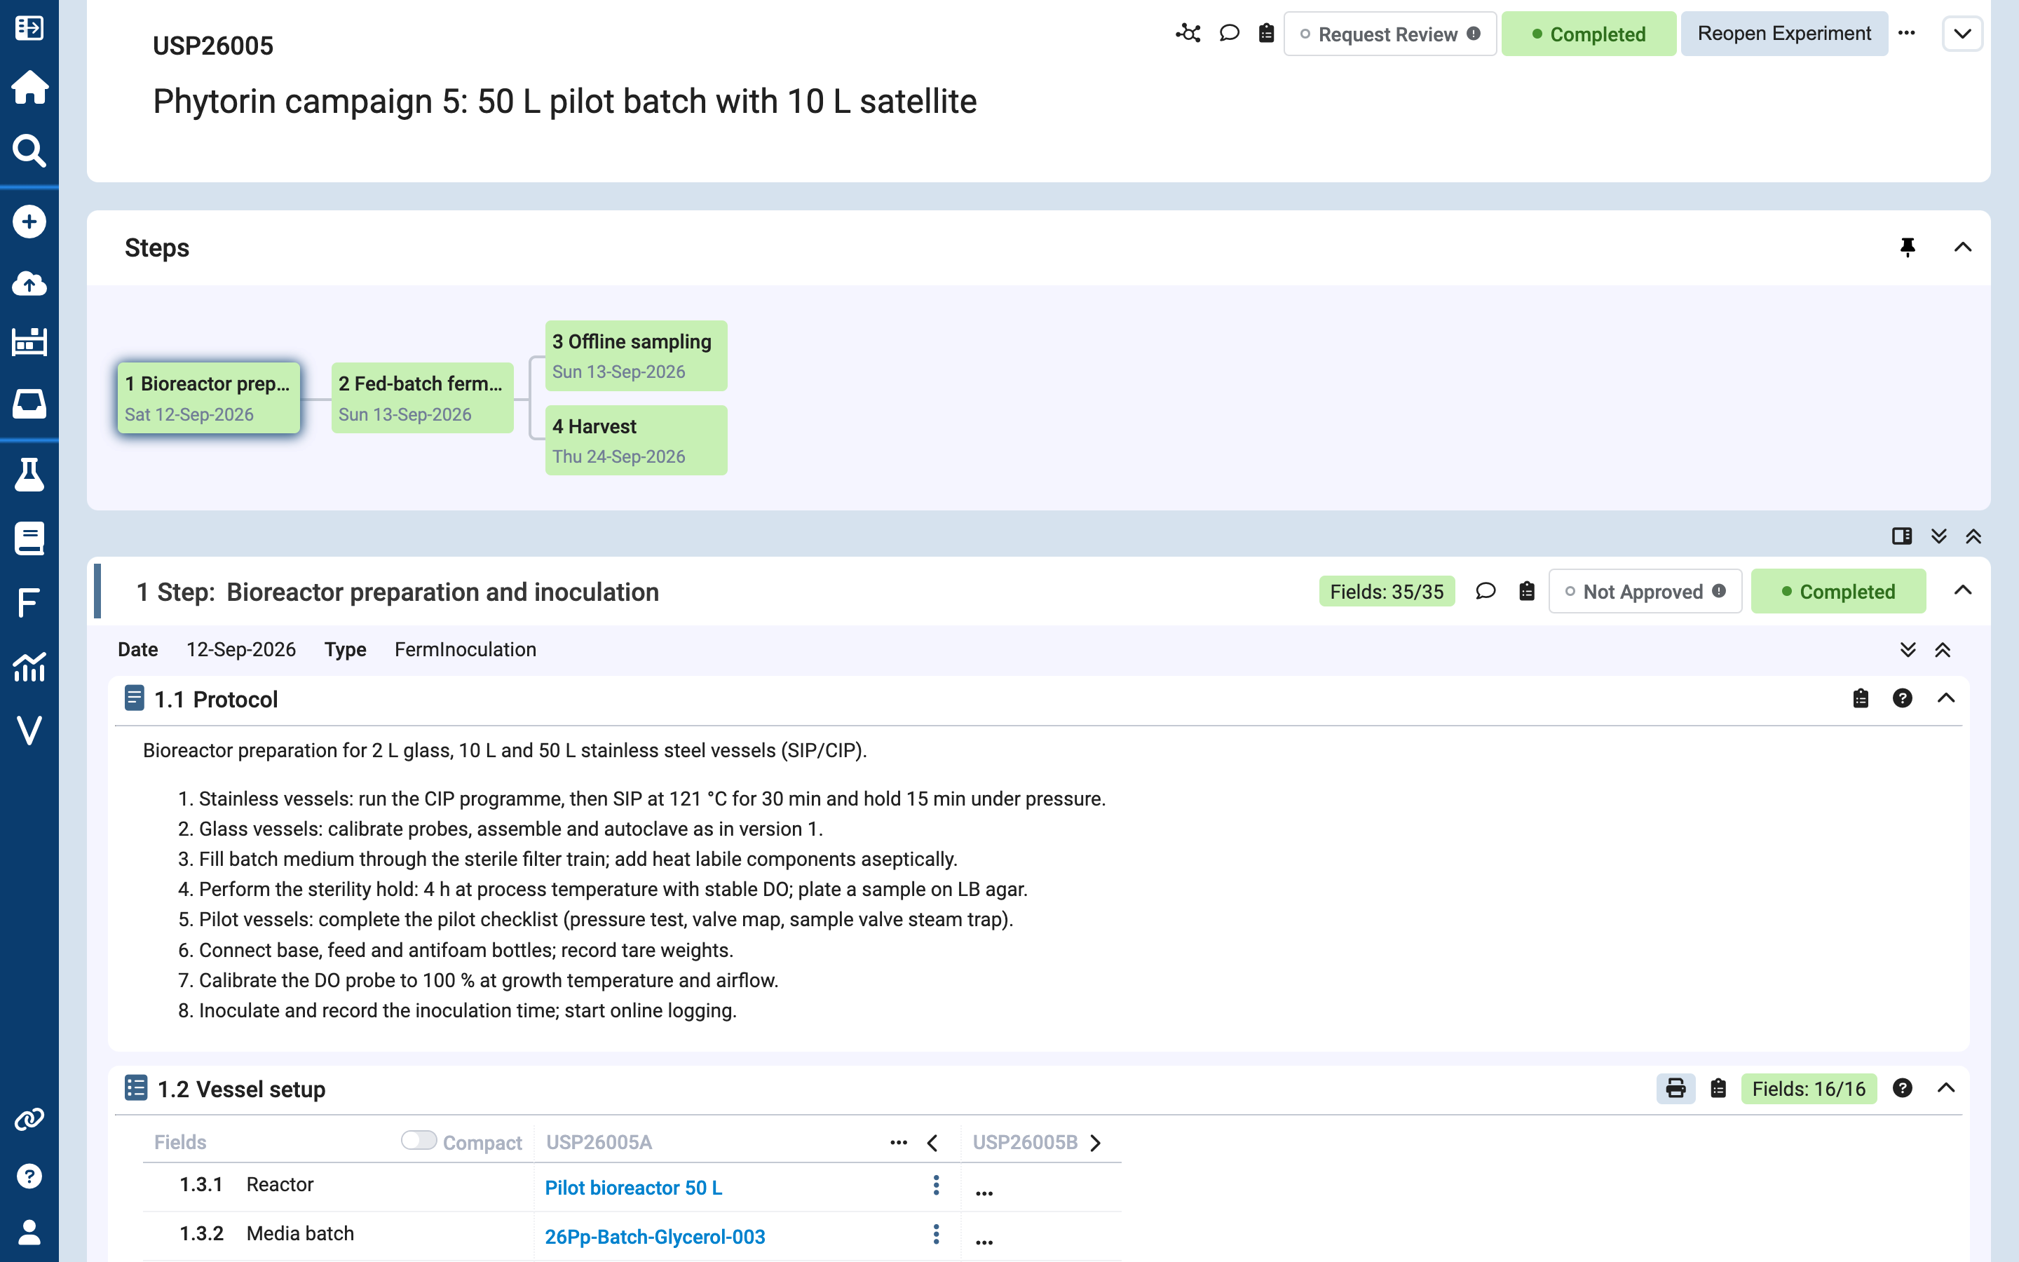Image resolution: width=2019 pixels, height=1262 pixels.
Task: Click the Request Review button
Action: (1390, 34)
